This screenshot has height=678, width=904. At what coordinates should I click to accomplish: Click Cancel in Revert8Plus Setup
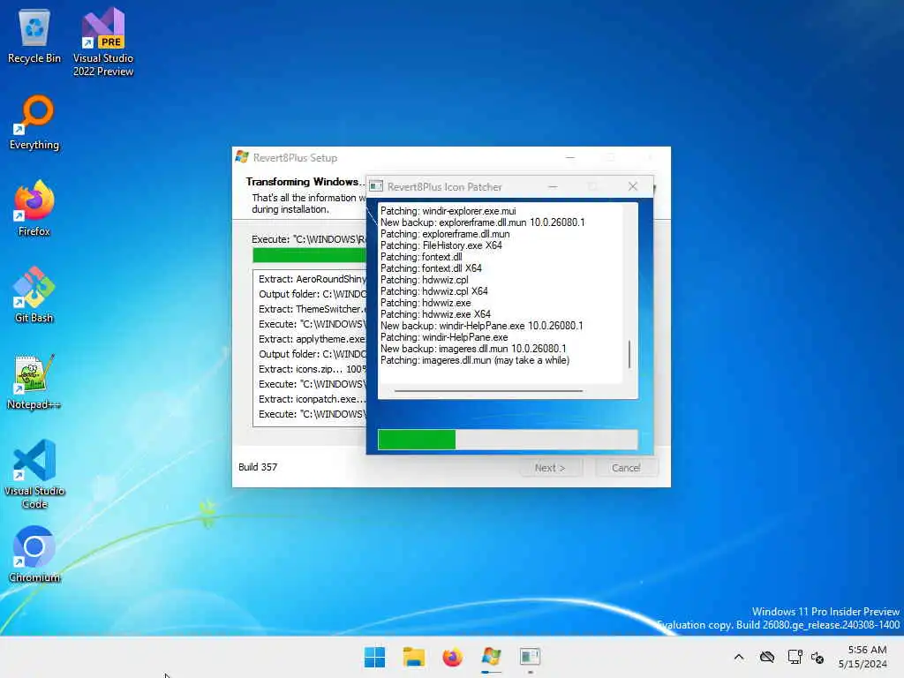click(626, 468)
